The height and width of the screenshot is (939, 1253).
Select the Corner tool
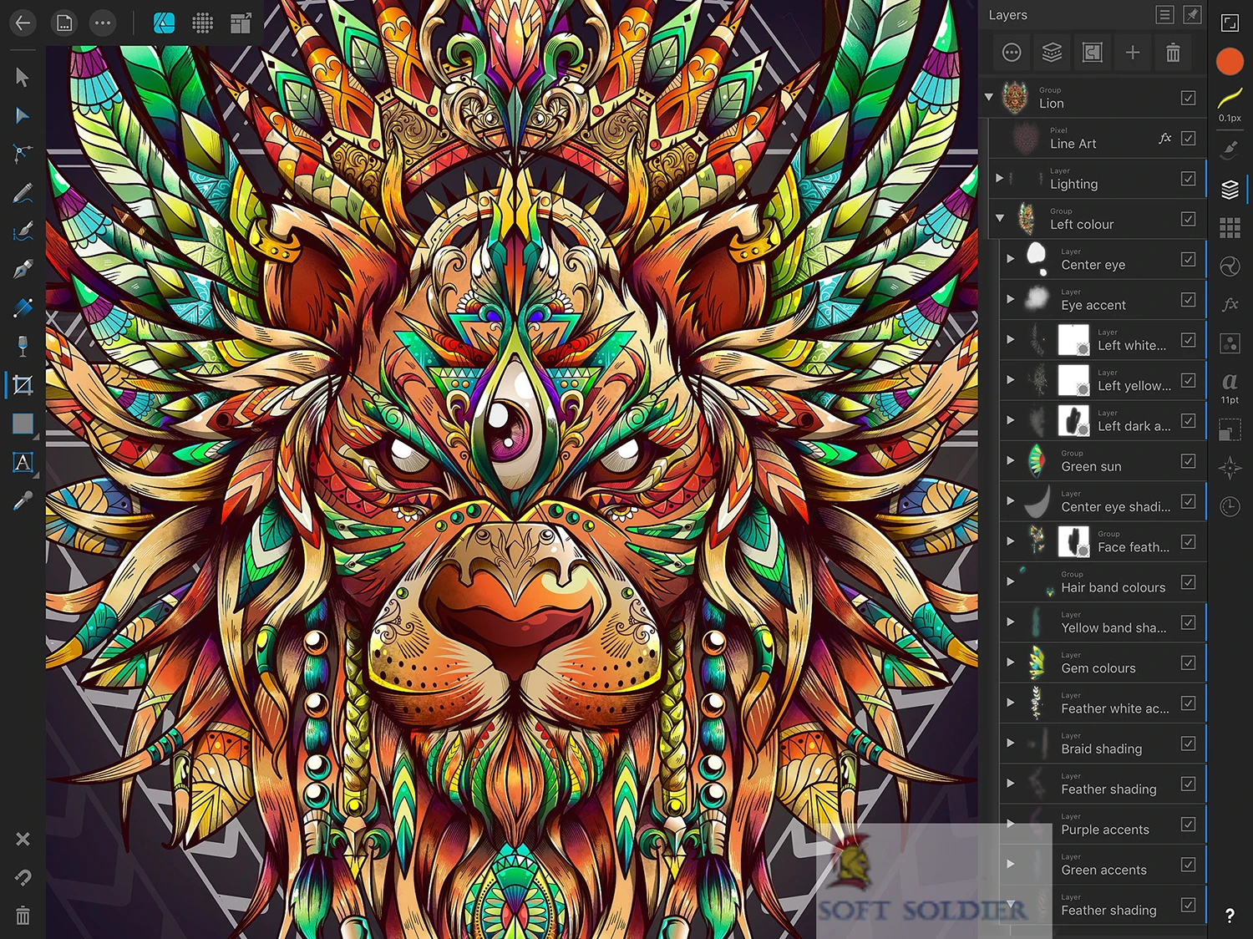click(x=23, y=153)
